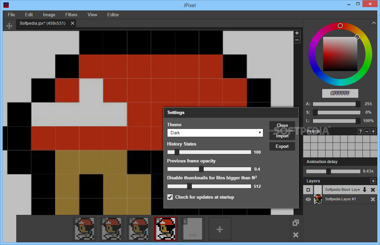380x245 pixels.
Task: Add a new animation frame
Action: pos(220,229)
